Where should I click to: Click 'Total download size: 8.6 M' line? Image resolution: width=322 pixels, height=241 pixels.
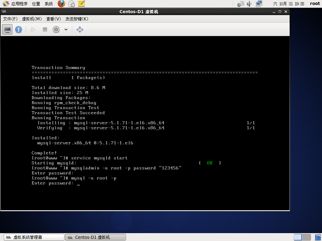point(68,88)
